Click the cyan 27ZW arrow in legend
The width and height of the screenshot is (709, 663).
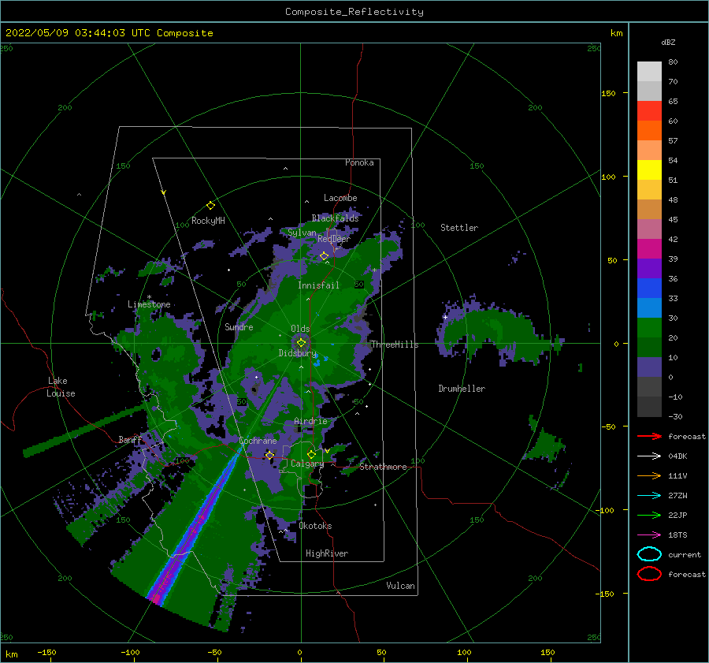pos(649,496)
